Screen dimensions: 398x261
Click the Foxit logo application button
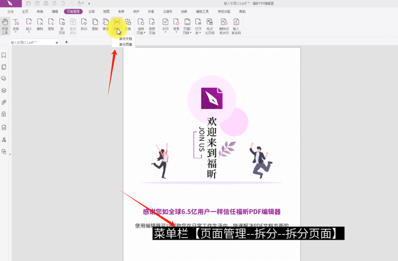click(x=10, y=4)
